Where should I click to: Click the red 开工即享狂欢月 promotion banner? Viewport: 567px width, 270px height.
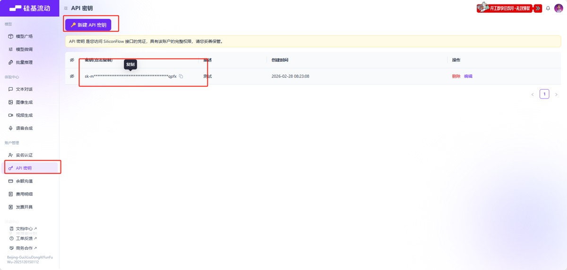[x=509, y=8]
